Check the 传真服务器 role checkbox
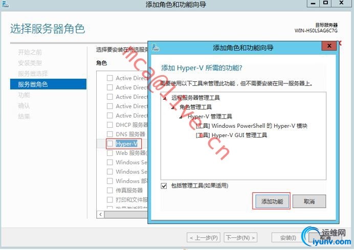 point(109,190)
